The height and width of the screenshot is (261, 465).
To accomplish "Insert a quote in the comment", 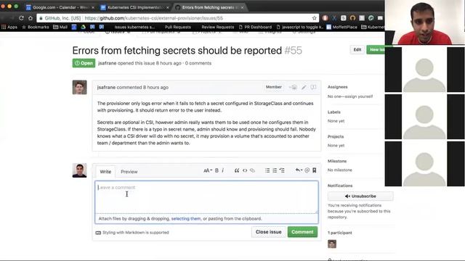I will coord(237,170).
